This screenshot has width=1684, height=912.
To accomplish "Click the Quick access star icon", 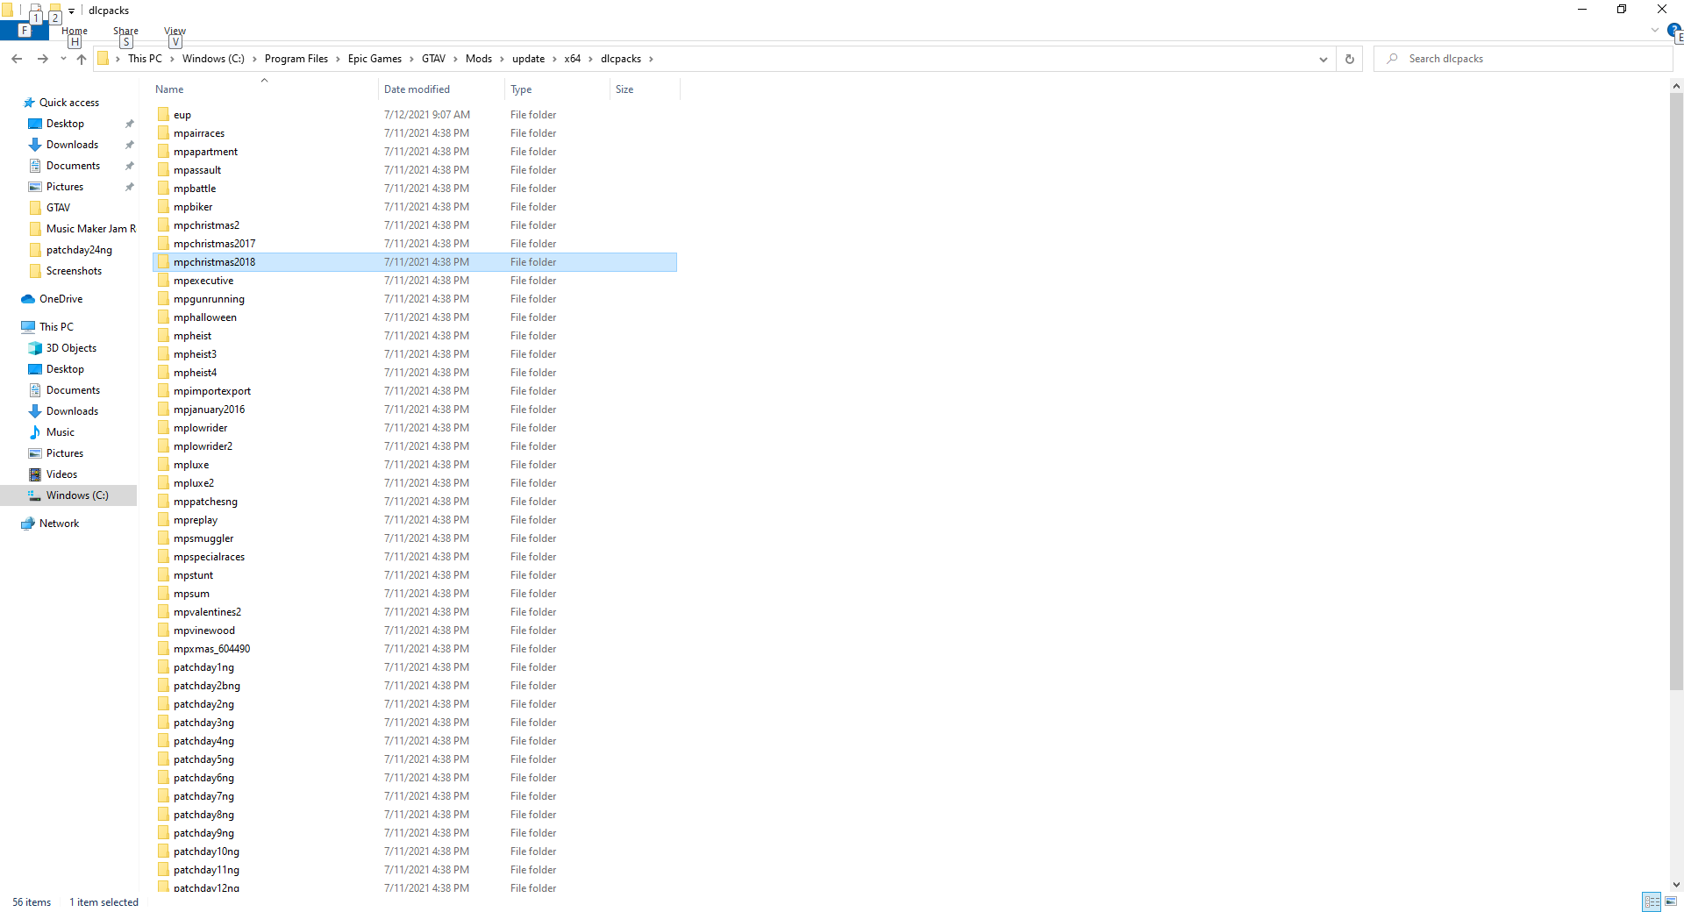I will tap(28, 103).
